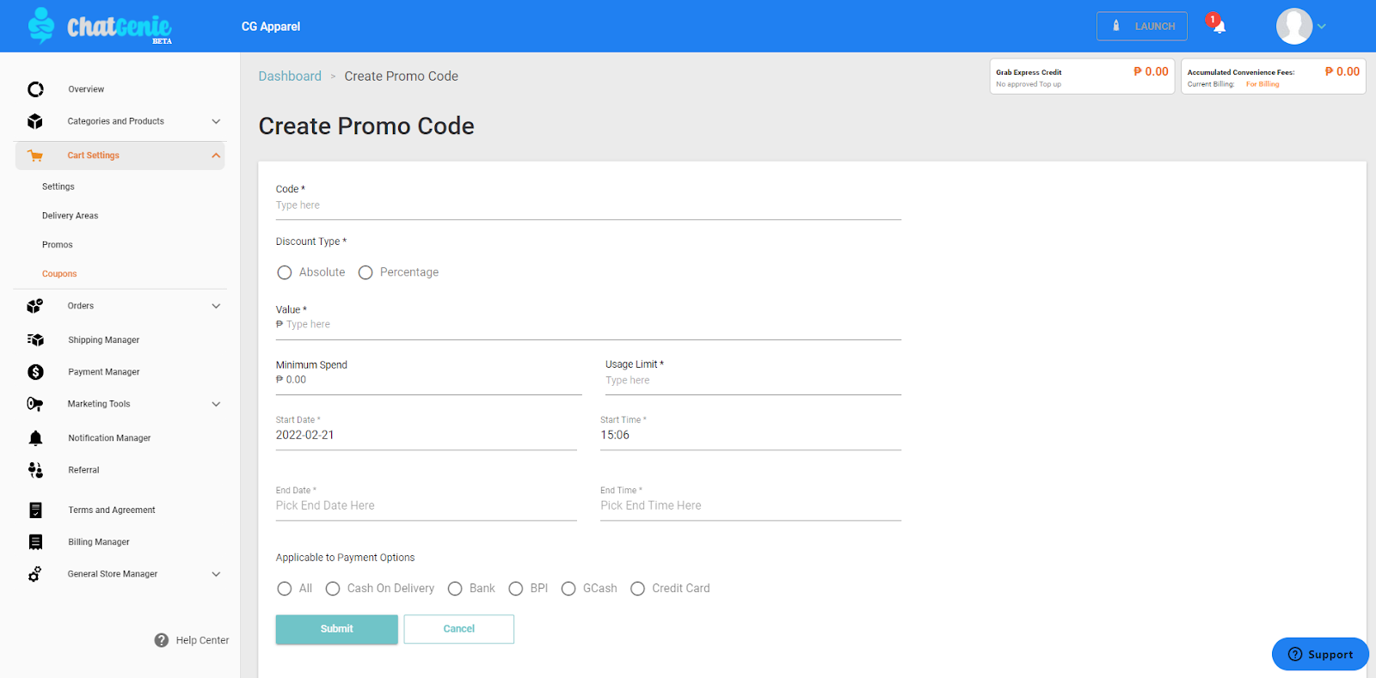The width and height of the screenshot is (1376, 678).
Task: Select Cash On Delivery payment option
Action: point(333,589)
